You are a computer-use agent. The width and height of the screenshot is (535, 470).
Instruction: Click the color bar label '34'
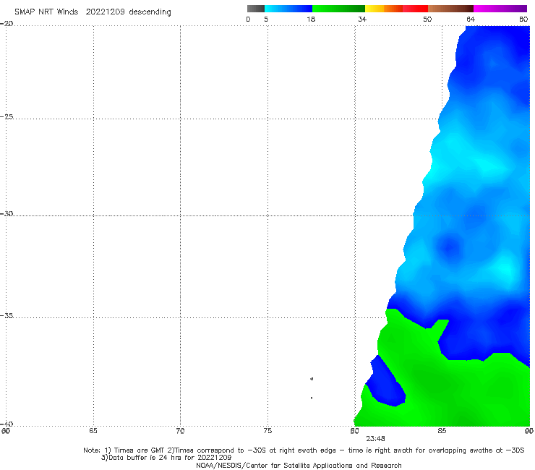pyautogui.click(x=362, y=19)
